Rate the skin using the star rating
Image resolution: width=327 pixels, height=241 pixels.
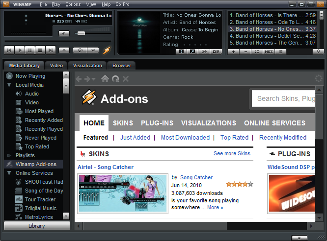240,184
